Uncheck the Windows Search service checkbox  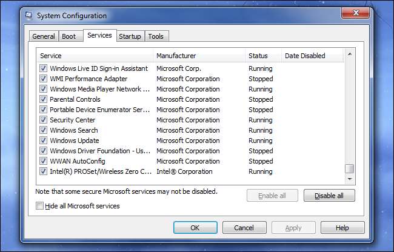[x=44, y=130]
